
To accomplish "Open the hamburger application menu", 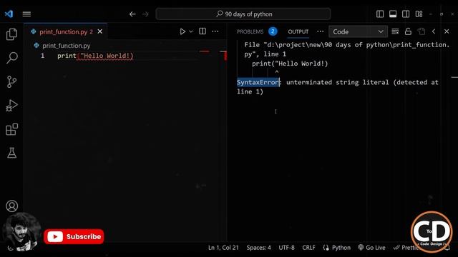I will 26,14.
